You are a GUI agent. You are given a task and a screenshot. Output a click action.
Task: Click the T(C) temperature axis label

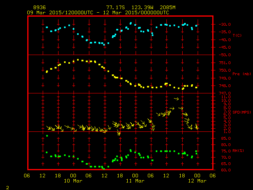237,35
